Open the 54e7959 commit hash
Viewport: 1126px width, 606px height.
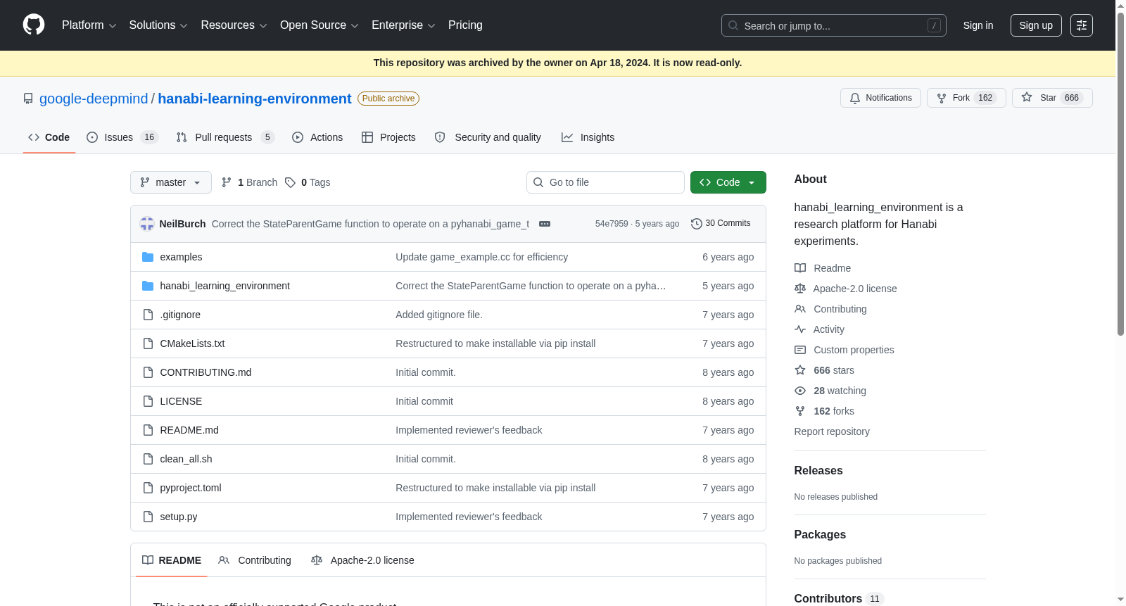pos(612,224)
